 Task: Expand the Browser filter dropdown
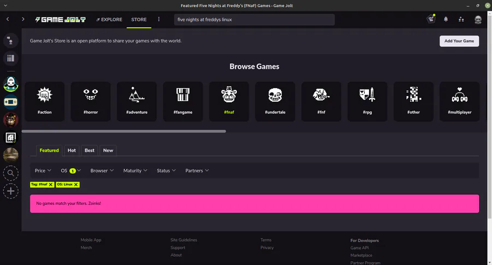coord(102,170)
